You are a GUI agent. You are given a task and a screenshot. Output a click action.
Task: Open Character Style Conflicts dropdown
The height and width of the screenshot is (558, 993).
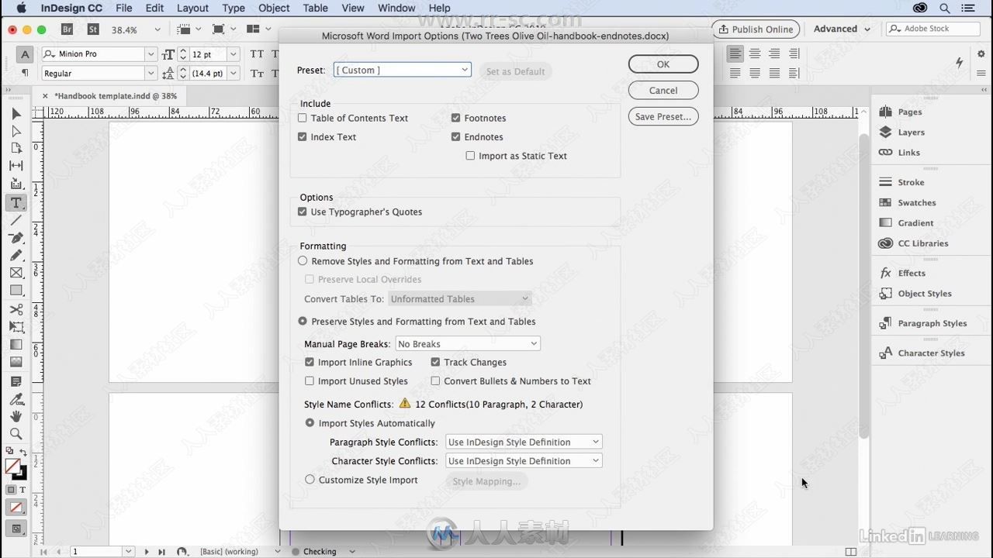click(524, 460)
